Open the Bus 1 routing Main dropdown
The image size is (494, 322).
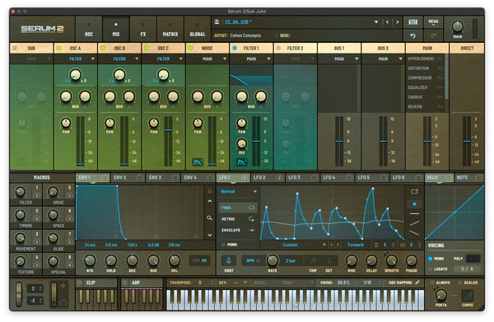coord(339,58)
